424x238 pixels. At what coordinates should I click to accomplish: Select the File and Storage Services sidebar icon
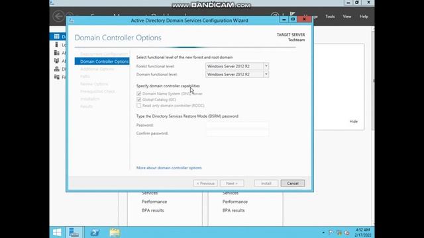tap(57, 77)
